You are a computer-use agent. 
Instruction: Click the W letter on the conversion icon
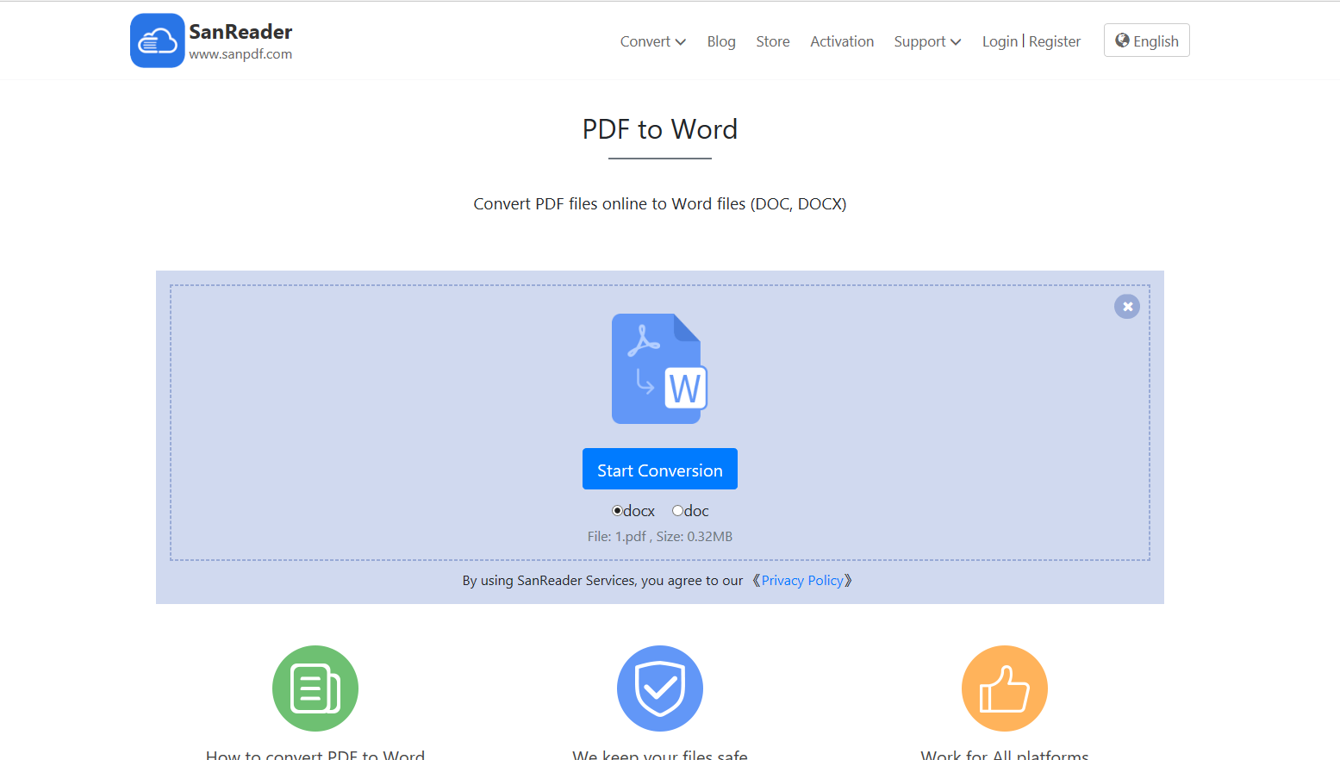point(685,389)
